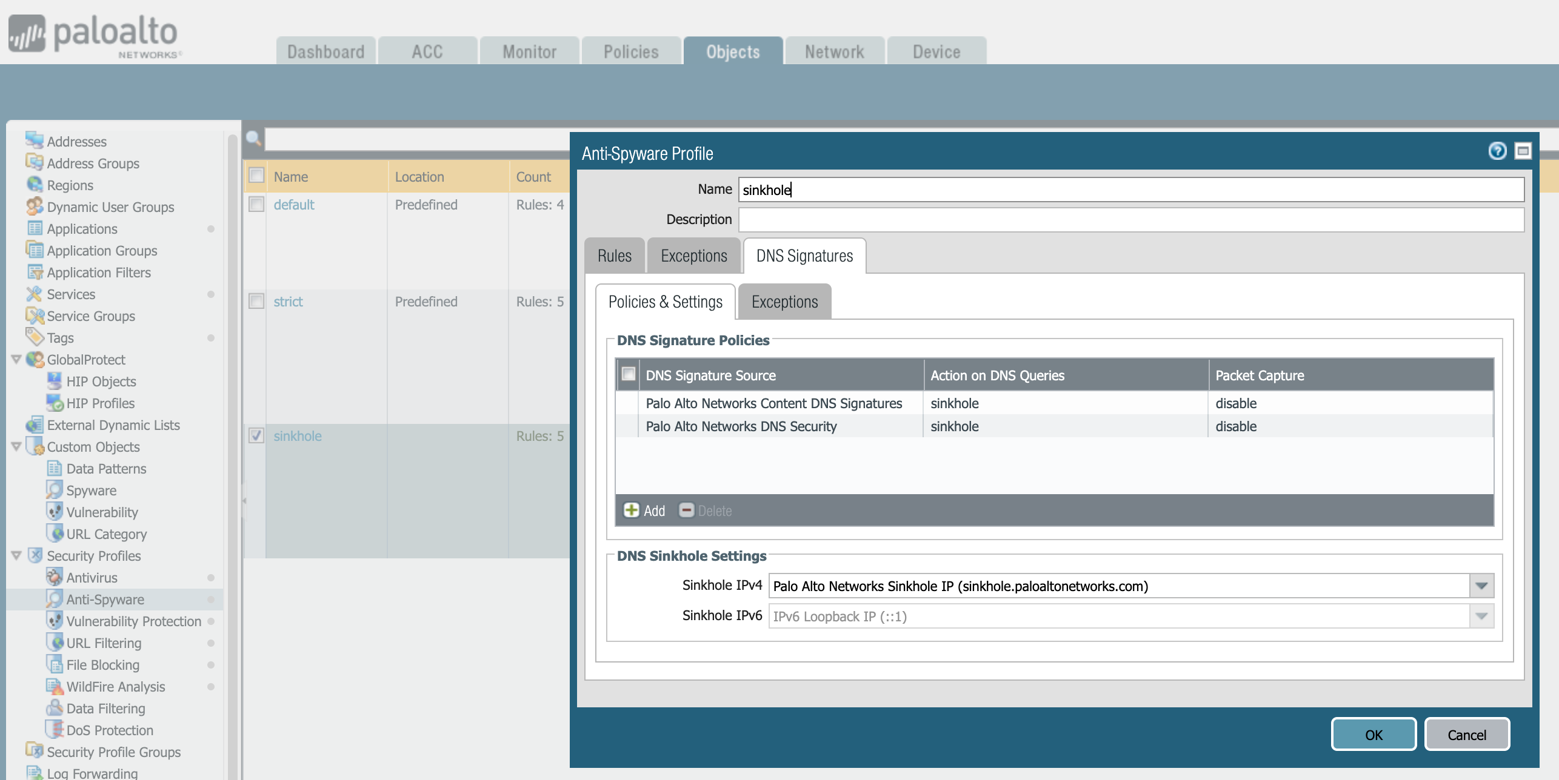Uncheck the sinkhole profile checkbox

pos(256,435)
